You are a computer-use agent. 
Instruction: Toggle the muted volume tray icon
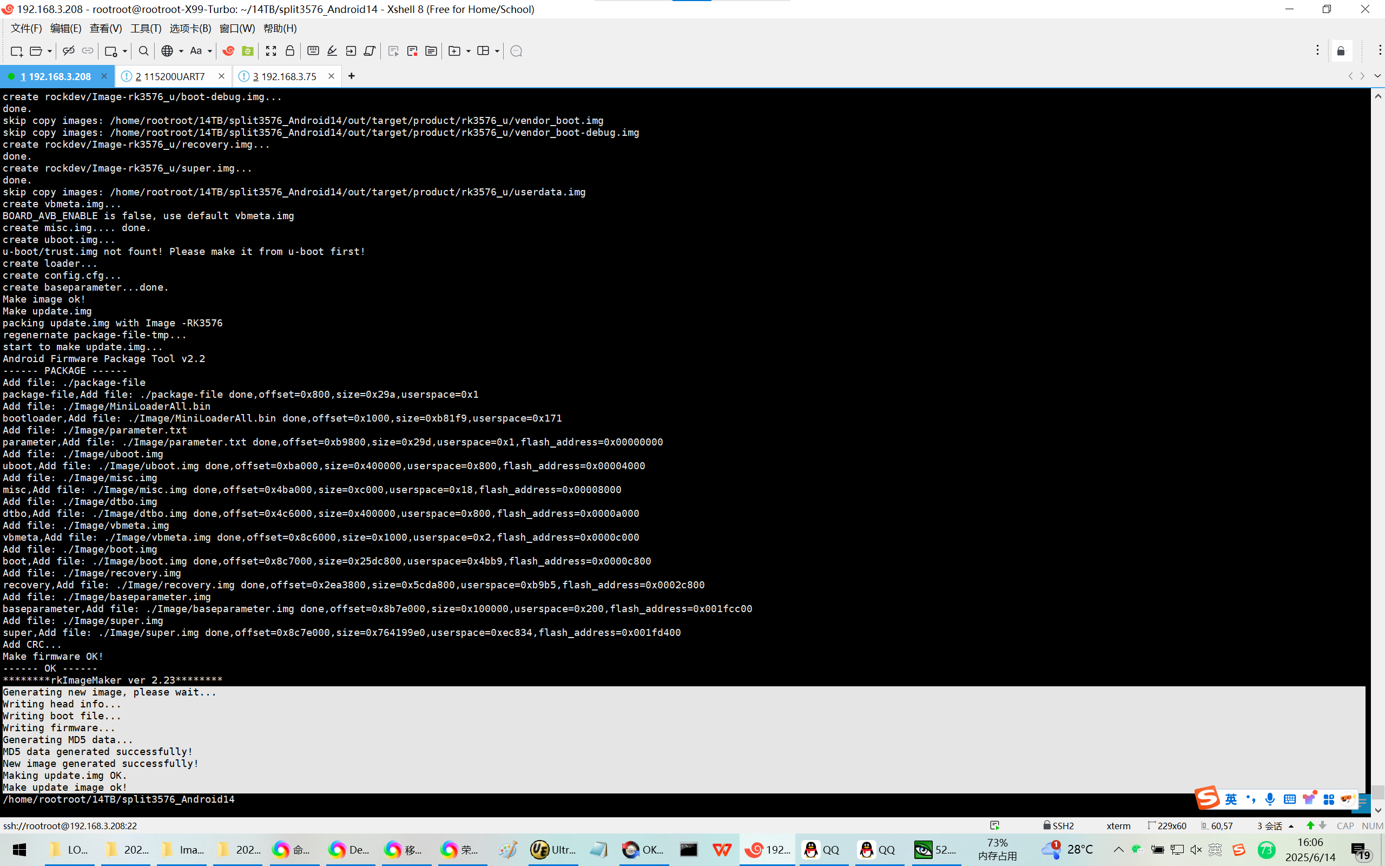(1196, 849)
